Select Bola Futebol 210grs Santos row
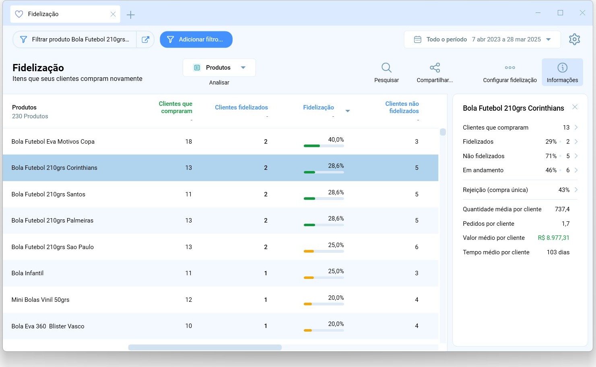 (x=221, y=194)
